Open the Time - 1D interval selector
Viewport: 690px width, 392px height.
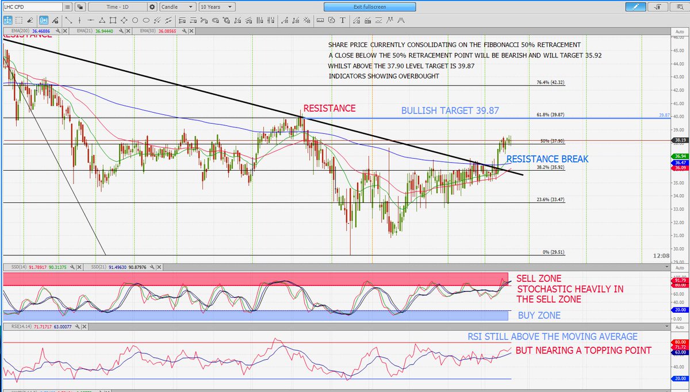[x=118, y=7]
